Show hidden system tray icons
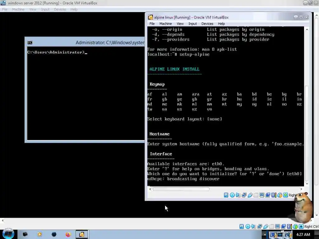Viewport: 319px width, 239px height. click(265, 235)
